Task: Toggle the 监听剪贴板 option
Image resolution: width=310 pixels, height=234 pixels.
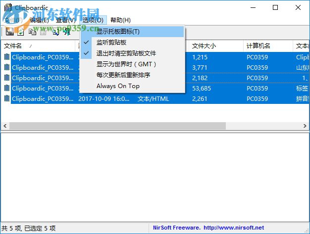Action: 132,42
